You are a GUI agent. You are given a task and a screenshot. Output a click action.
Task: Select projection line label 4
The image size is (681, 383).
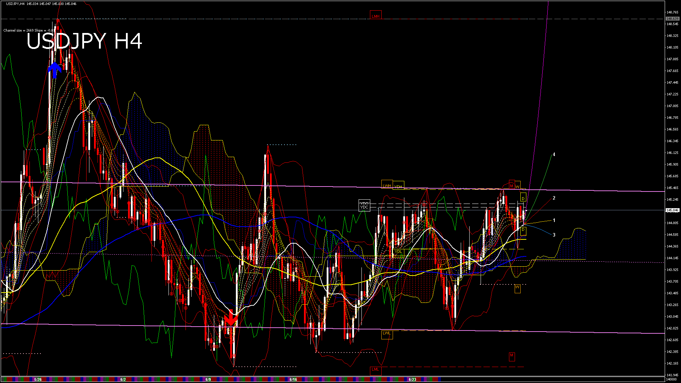pyautogui.click(x=554, y=154)
